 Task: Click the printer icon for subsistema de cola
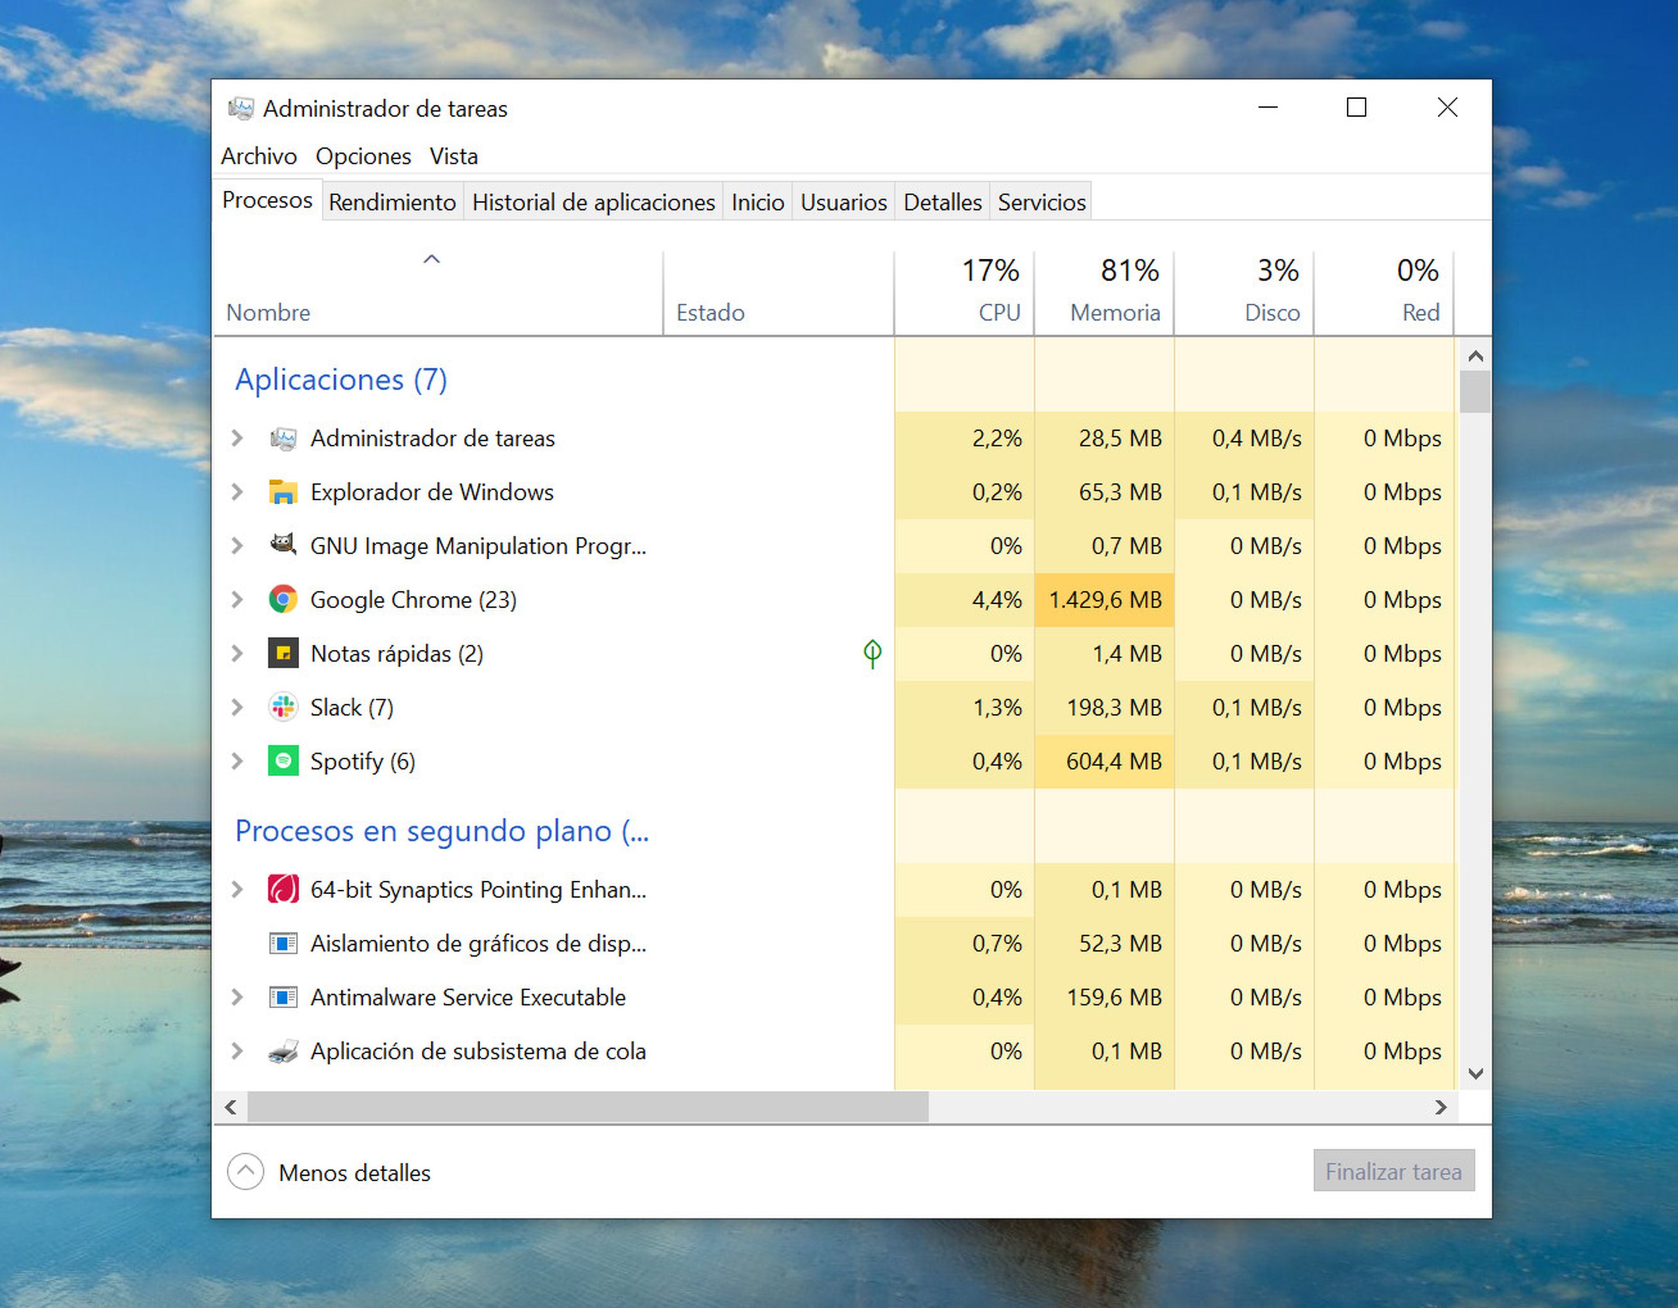tap(283, 1051)
